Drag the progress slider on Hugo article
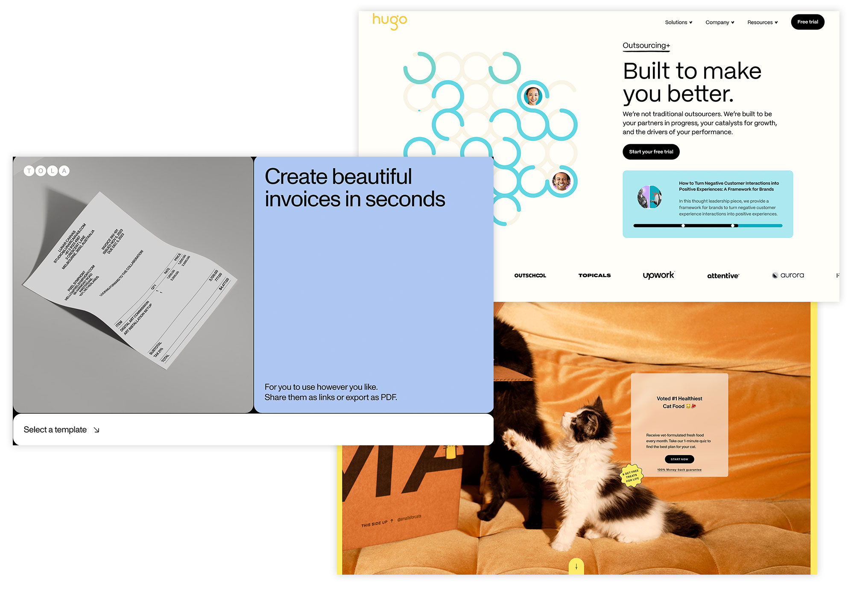 pyautogui.click(x=735, y=227)
